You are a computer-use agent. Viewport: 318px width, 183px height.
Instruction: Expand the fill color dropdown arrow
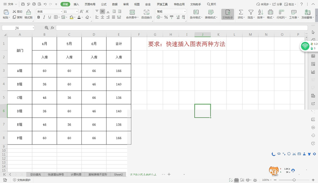click(75, 17)
